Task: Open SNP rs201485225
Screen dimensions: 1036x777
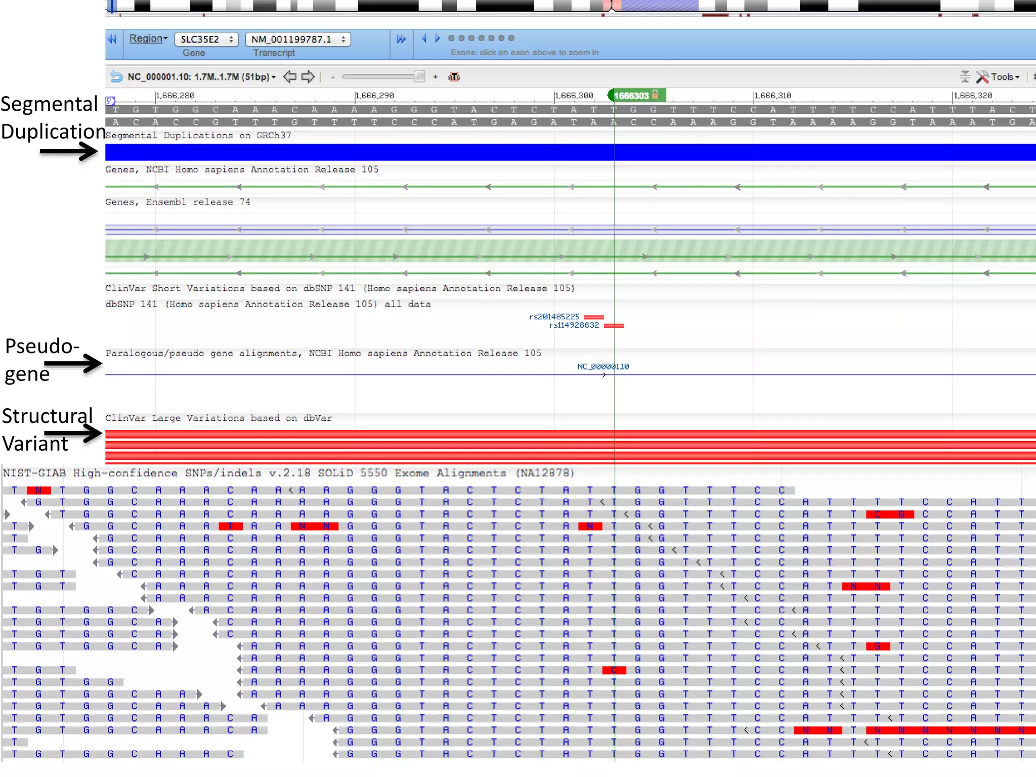Action: (554, 317)
